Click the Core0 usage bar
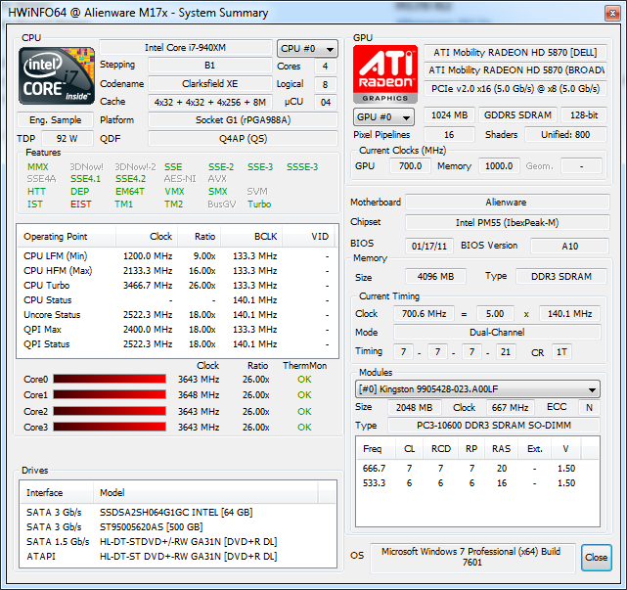The width and height of the screenshot is (627, 590). 110,379
